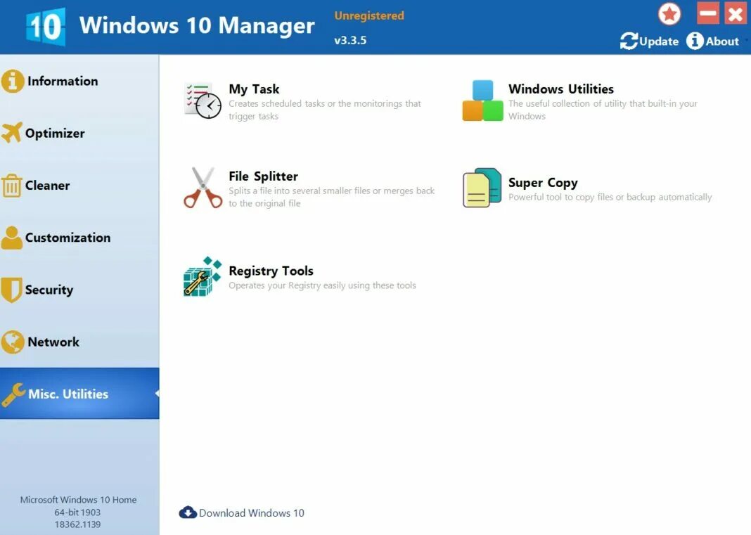This screenshot has width=751, height=535.
Task: Switch to the Security tab
Action: point(79,290)
